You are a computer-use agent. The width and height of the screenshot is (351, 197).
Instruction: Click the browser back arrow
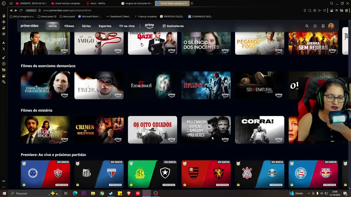coord(11,10)
